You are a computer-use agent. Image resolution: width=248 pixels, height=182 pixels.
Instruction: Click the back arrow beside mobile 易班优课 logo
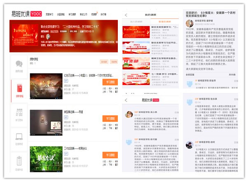click(126, 100)
